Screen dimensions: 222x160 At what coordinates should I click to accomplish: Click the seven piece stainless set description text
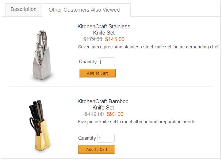click(x=149, y=47)
